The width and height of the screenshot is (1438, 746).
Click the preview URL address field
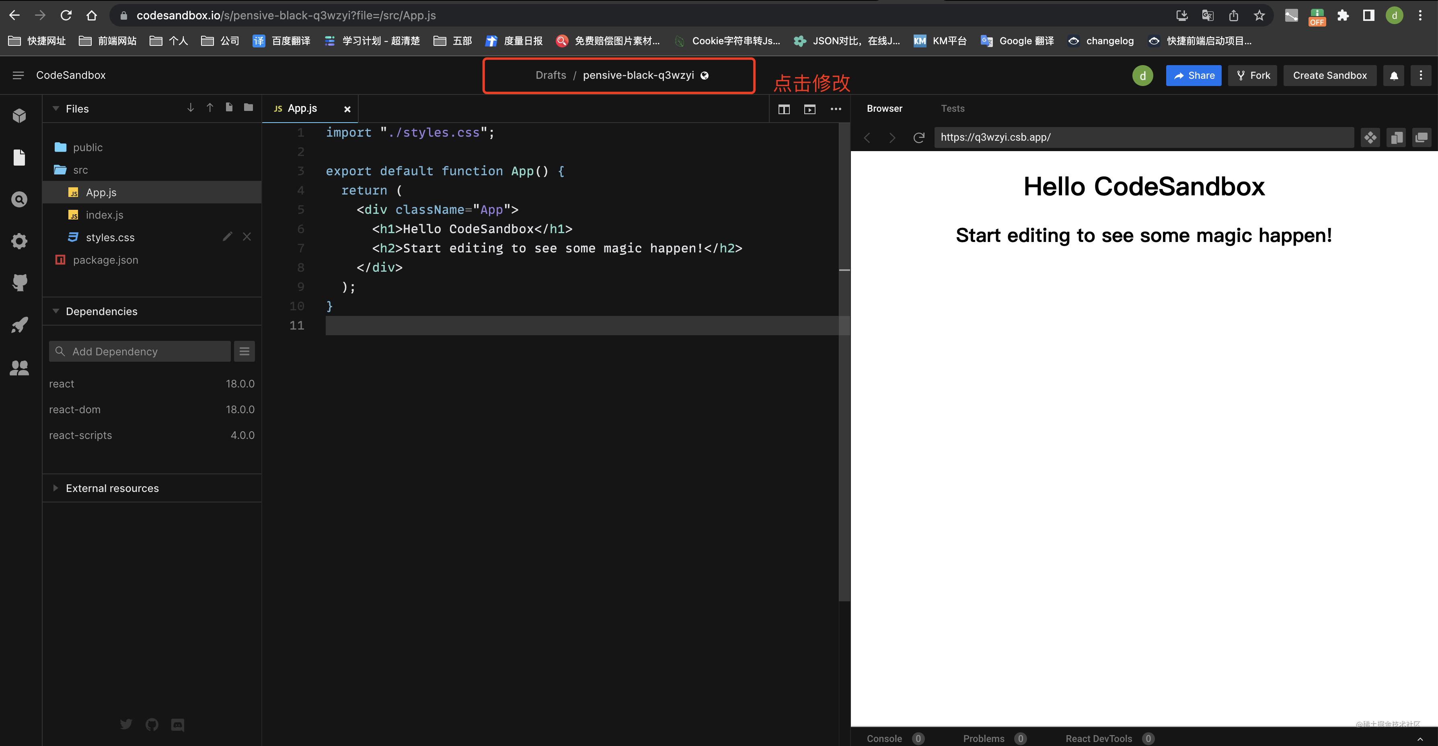1144,137
